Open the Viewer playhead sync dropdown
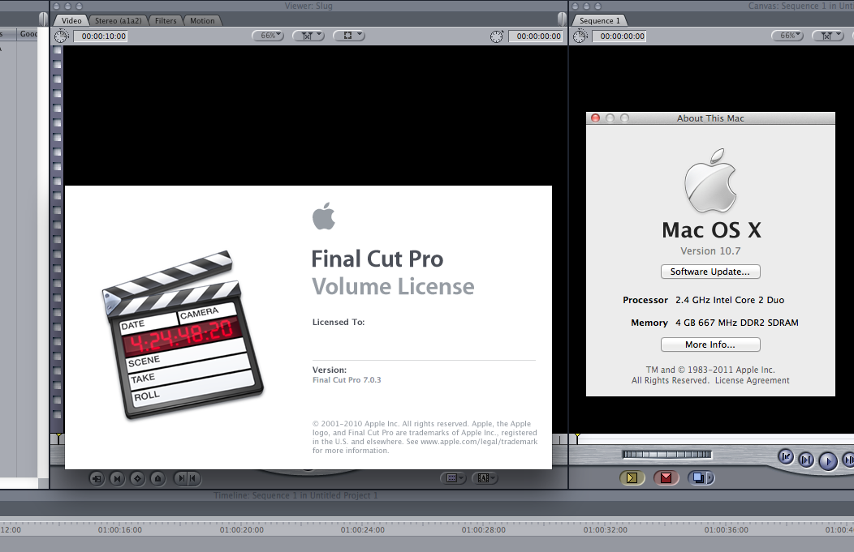Viewport: 854px width, 552px height. (x=308, y=36)
